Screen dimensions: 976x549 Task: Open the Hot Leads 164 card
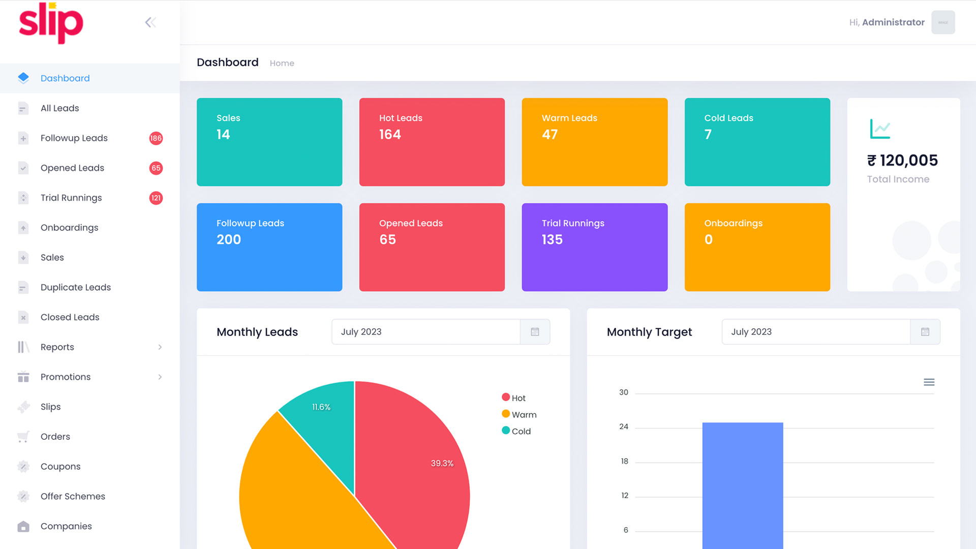(432, 142)
